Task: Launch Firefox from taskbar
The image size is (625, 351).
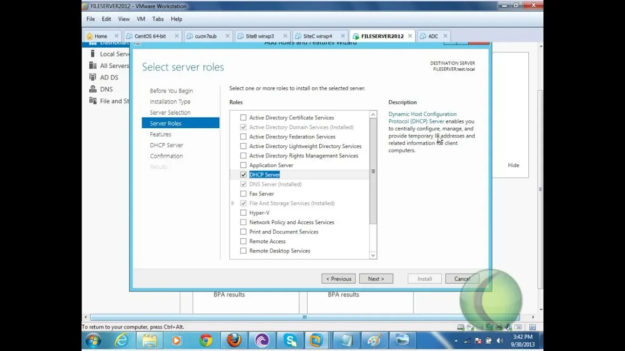Action: pyautogui.click(x=234, y=340)
